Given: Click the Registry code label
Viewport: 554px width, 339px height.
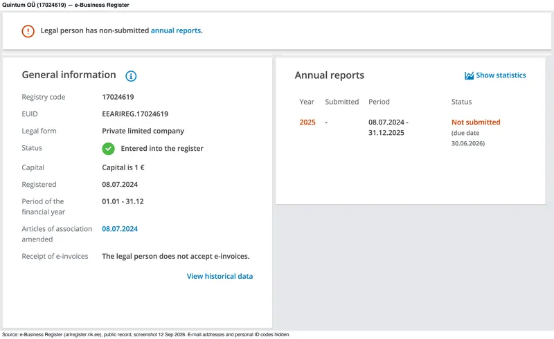Looking at the screenshot, I should [x=44, y=97].
